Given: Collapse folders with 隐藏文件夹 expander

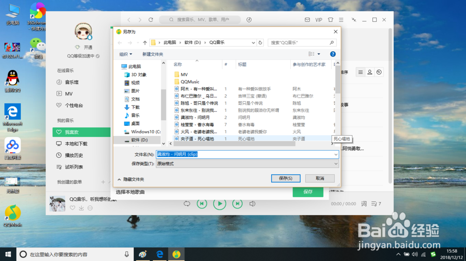Looking at the screenshot, I should tap(131, 179).
